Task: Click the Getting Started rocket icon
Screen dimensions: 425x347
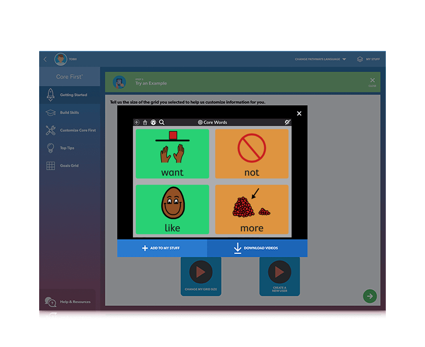Action: 50,95
